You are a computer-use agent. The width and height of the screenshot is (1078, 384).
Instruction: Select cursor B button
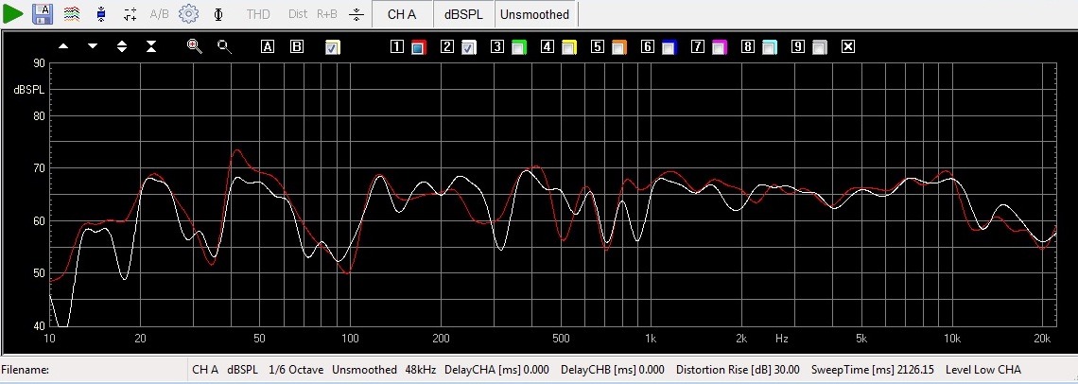click(x=296, y=46)
